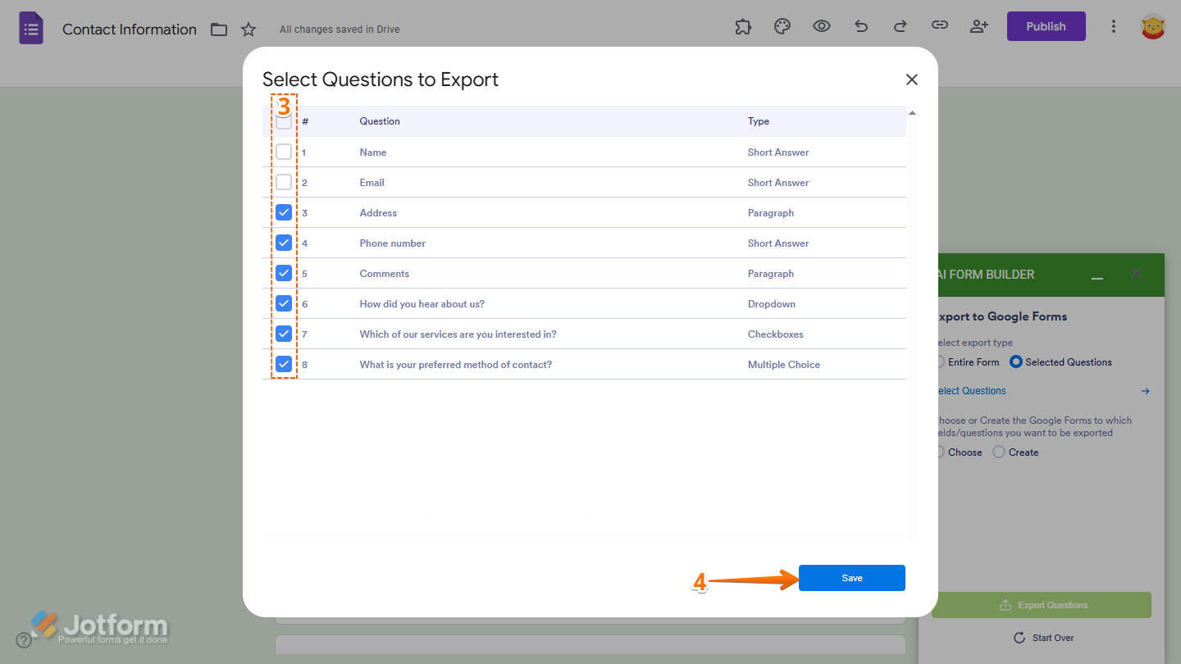The image size is (1181, 664).
Task: Click Save in the export dialog
Action: click(x=851, y=577)
